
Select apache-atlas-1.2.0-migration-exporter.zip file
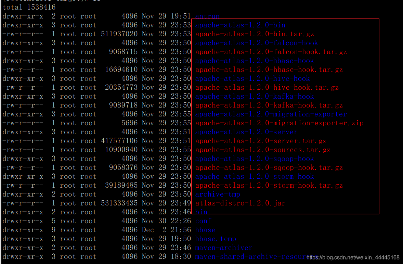[x=279, y=123]
